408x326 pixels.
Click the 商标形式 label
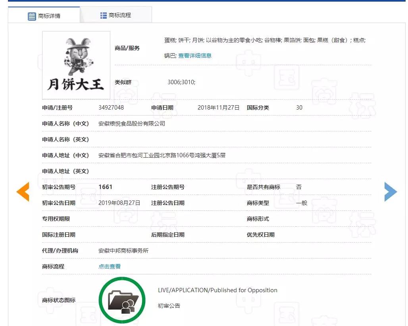pos(258,219)
